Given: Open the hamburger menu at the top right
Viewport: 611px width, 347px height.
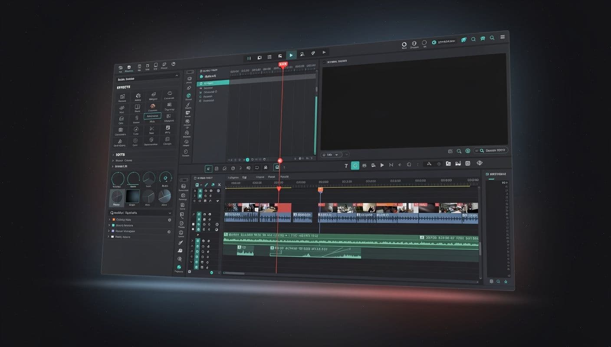Looking at the screenshot, I should (503, 37).
